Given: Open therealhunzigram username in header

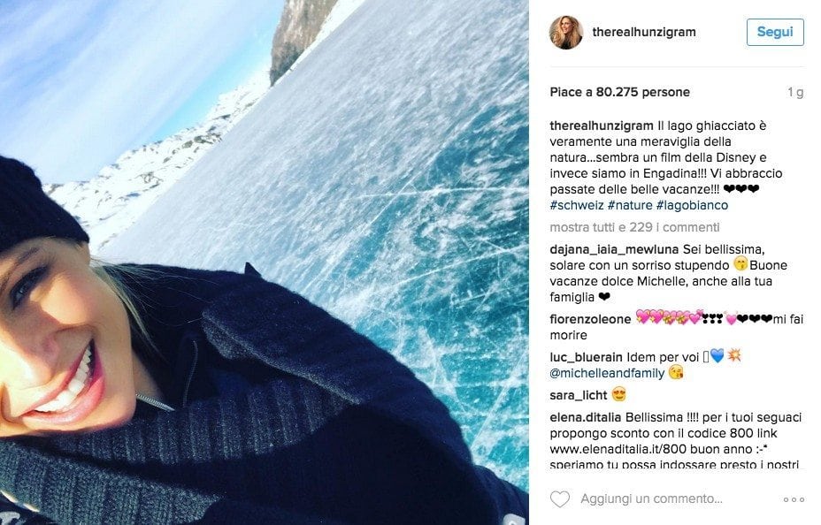Looking at the screenshot, I should (x=644, y=32).
